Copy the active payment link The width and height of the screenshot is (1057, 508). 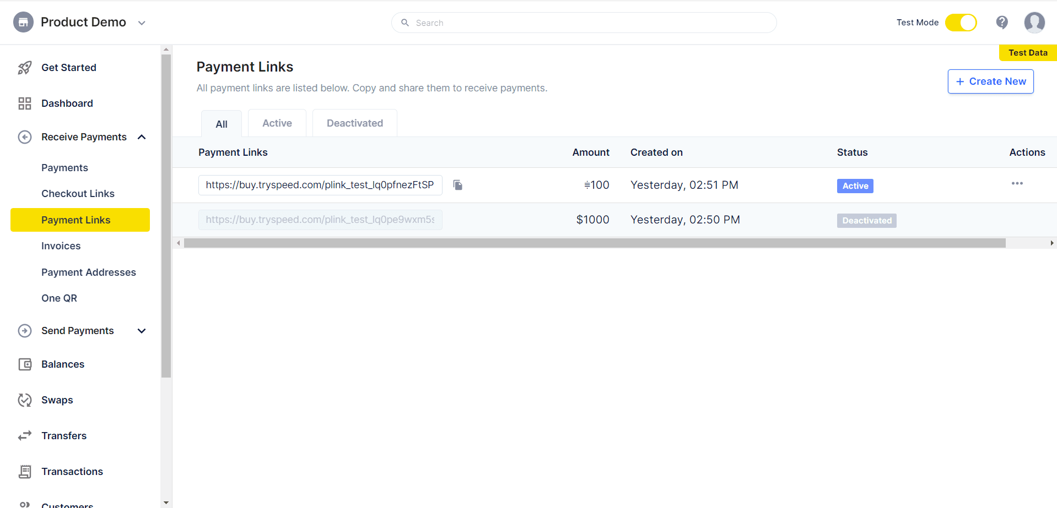tap(457, 185)
